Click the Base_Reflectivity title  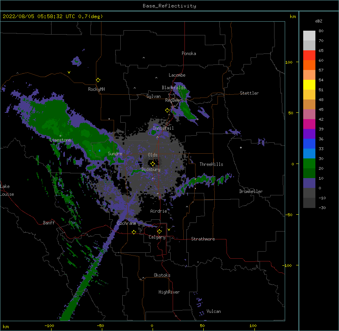pyautogui.click(x=169, y=6)
